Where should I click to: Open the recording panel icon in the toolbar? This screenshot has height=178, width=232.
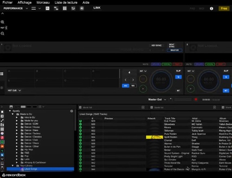pos(82,8)
